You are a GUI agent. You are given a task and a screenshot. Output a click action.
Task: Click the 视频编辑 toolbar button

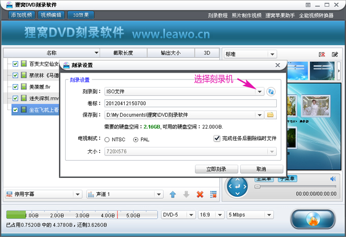coord(51,15)
